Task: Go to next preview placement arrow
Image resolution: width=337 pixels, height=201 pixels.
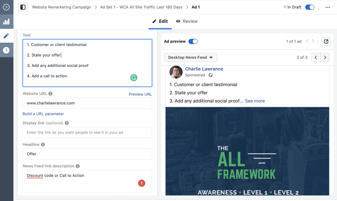Action: click(x=325, y=57)
